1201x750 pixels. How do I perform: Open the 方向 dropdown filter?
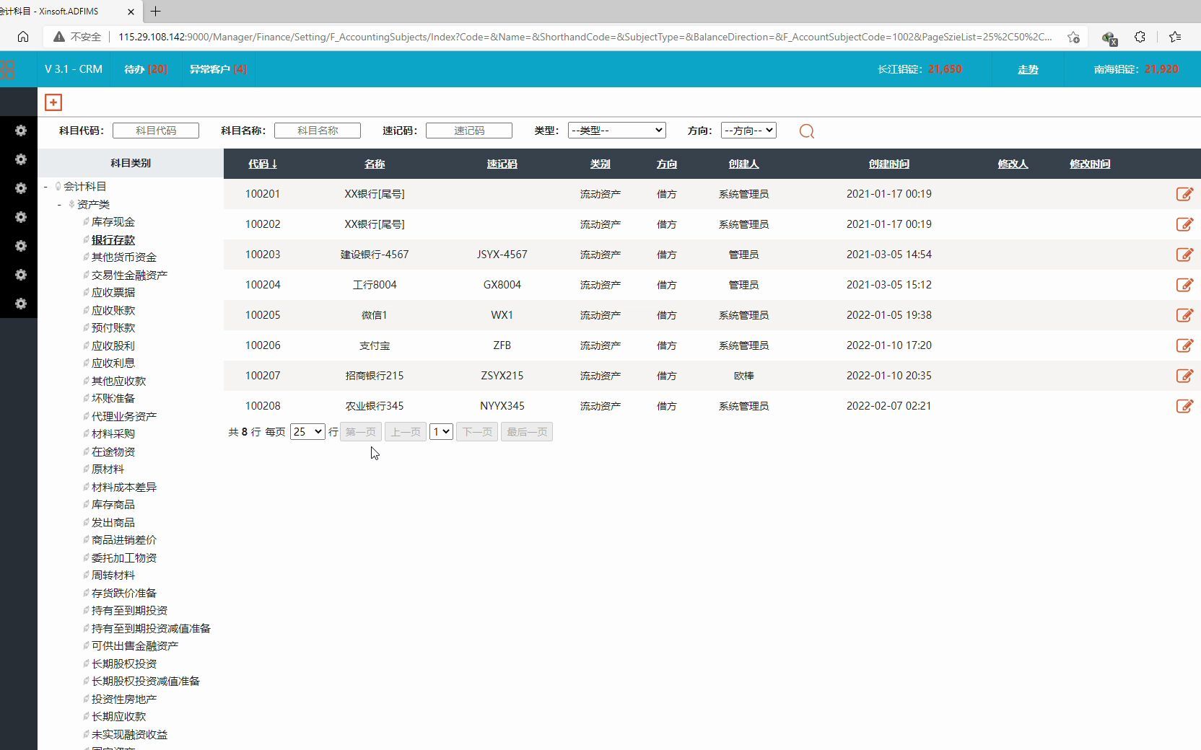click(x=748, y=131)
